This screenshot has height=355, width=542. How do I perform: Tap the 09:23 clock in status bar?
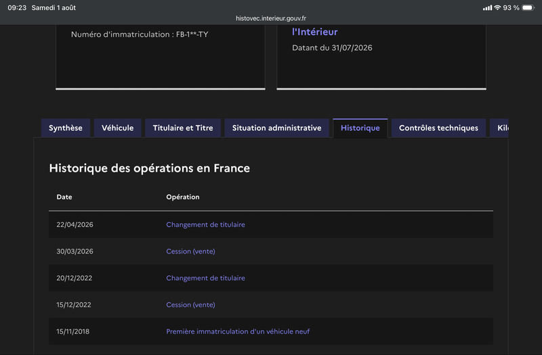coord(17,7)
